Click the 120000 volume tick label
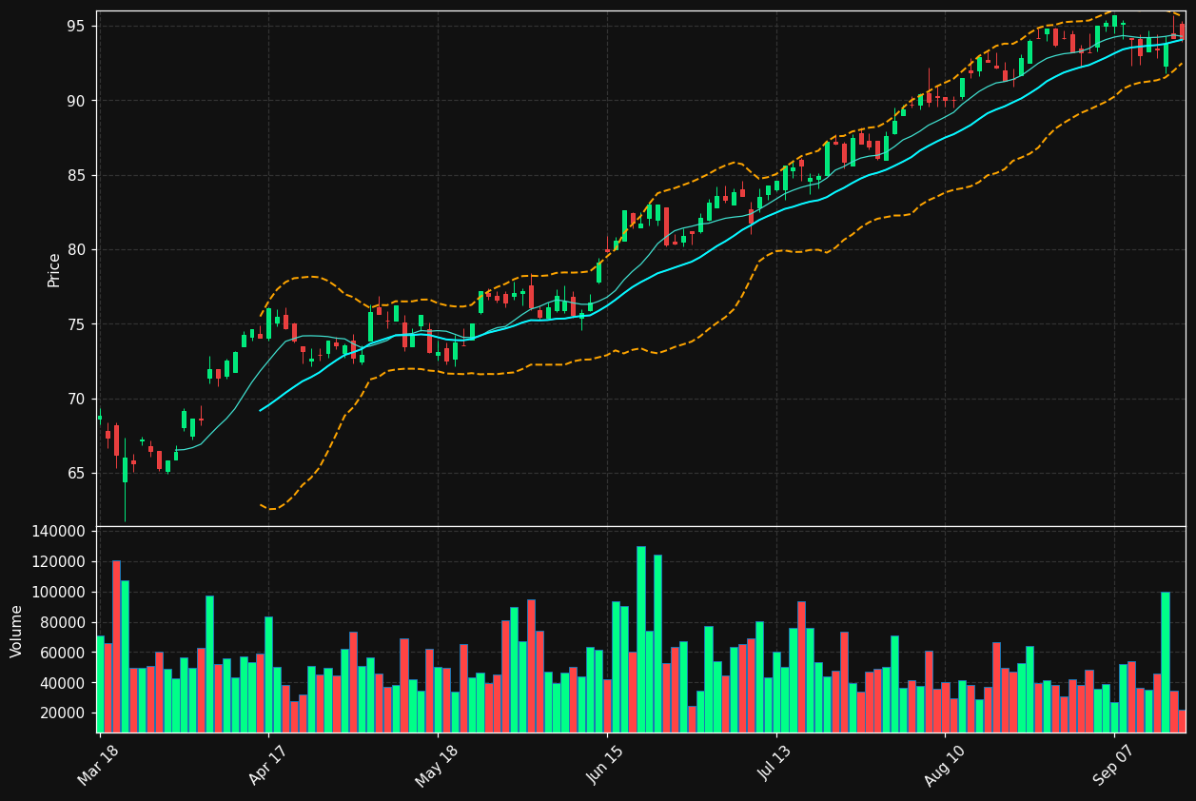Image resolution: width=1196 pixels, height=801 pixels. (x=59, y=562)
